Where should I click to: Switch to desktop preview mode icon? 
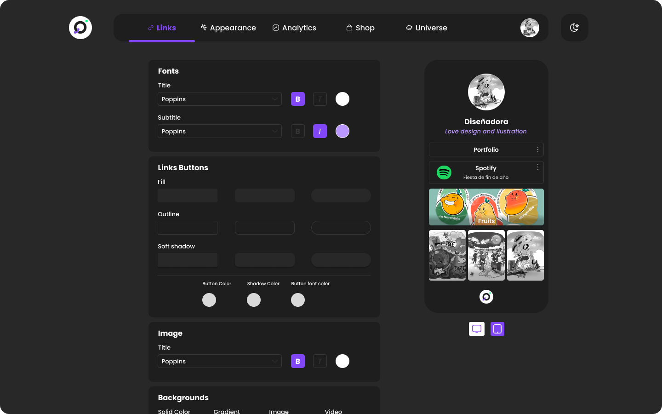tap(477, 329)
